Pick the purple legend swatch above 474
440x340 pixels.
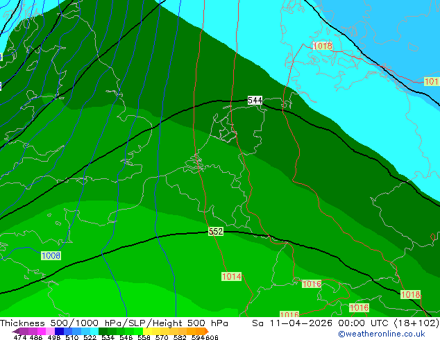24,331
